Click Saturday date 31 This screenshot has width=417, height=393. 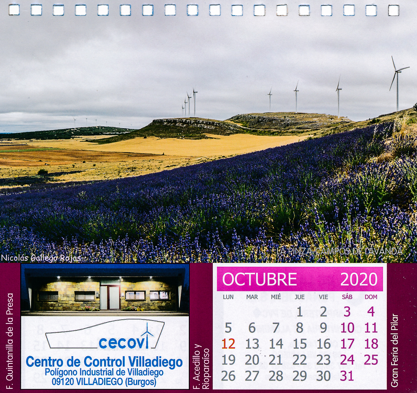click(347, 376)
